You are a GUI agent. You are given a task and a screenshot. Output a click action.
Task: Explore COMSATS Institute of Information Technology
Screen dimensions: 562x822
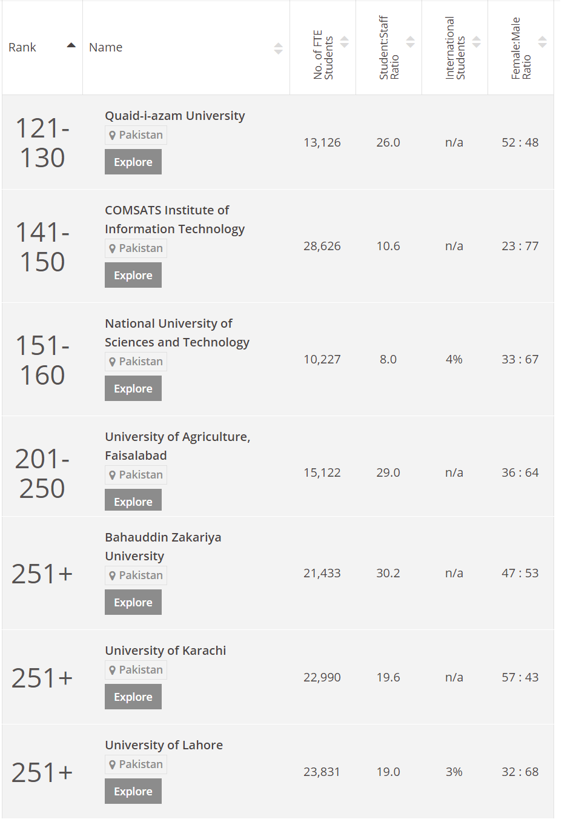click(x=133, y=276)
